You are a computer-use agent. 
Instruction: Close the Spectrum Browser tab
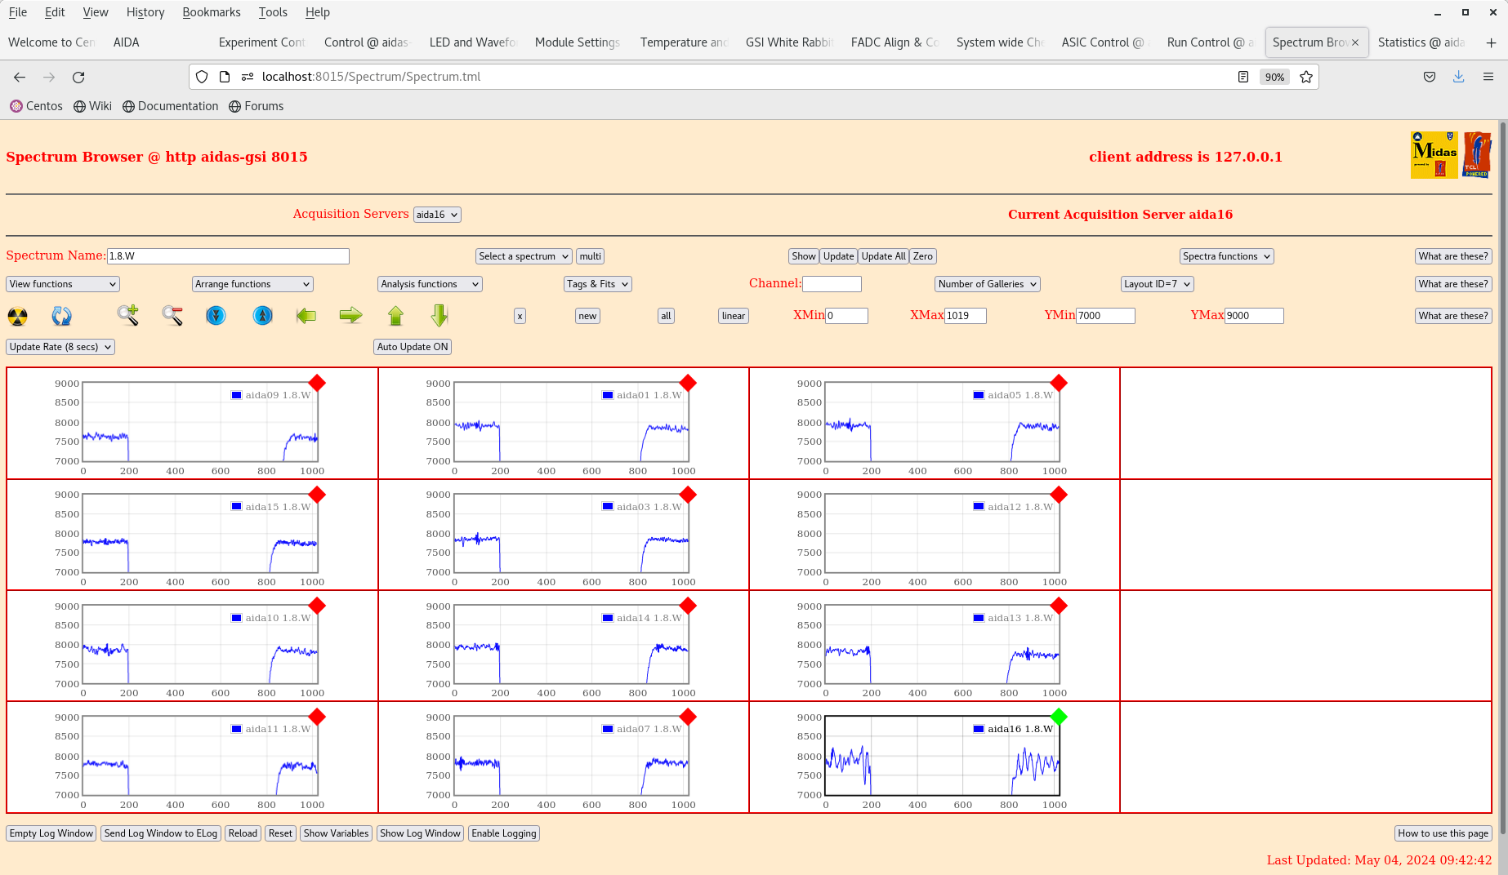pyautogui.click(x=1355, y=42)
